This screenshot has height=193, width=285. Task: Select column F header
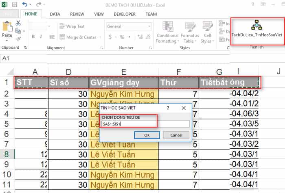[179, 72]
